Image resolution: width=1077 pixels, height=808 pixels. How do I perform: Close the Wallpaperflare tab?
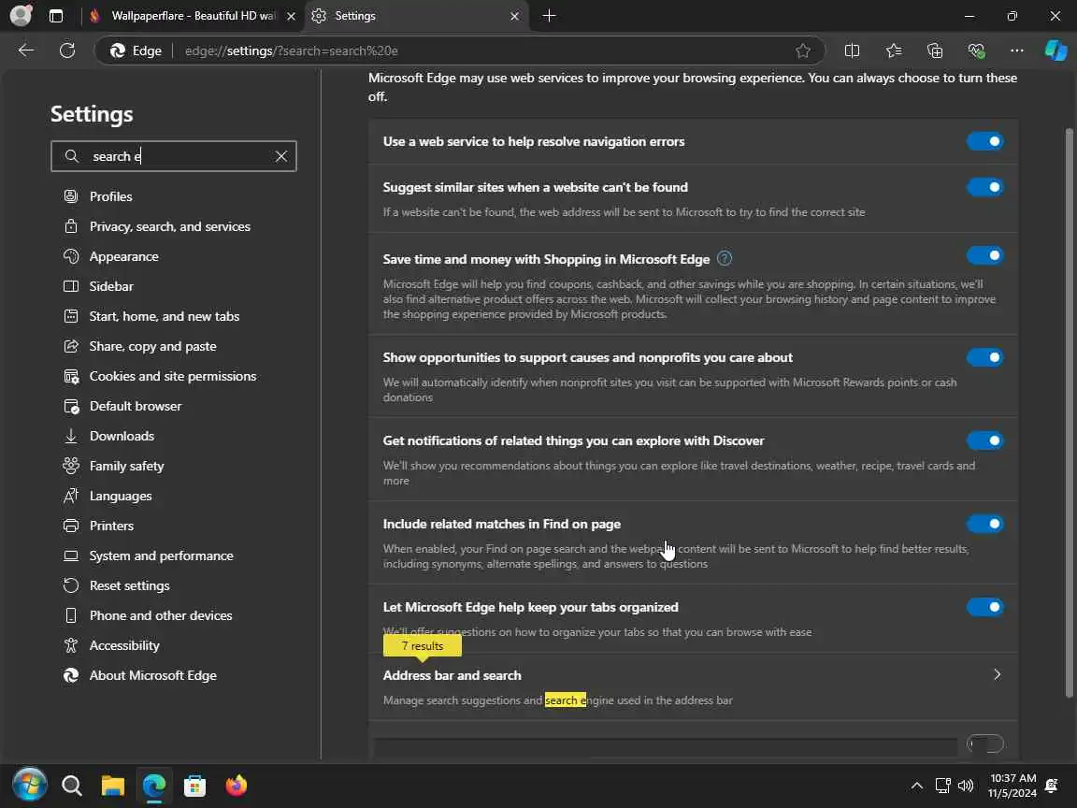pyautogui.click(x=292, y=16)
